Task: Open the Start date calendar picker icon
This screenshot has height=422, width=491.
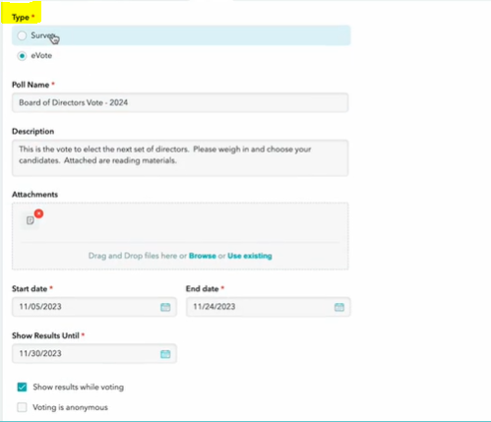Action: tap(165, 307)
